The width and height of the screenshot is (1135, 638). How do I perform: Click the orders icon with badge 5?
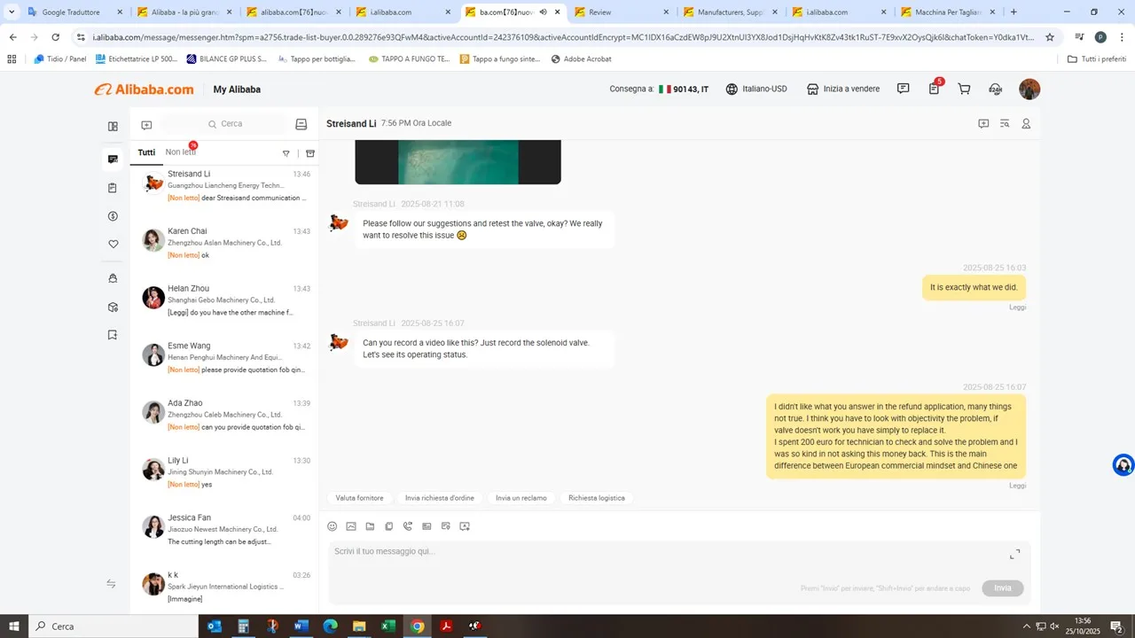934,89
